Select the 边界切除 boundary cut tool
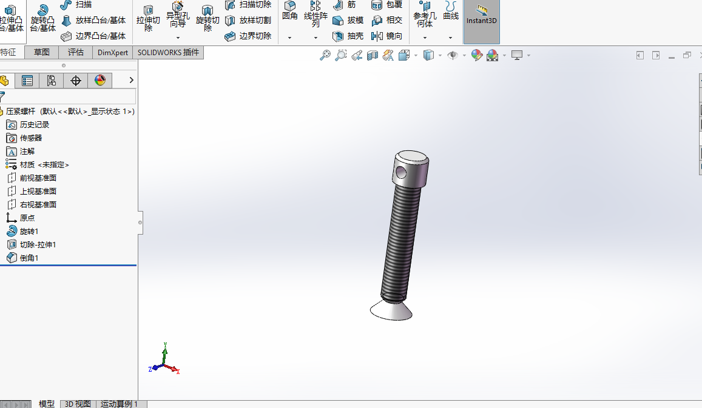702x408 pixels. pyautogui.click(x=248, y=36)
